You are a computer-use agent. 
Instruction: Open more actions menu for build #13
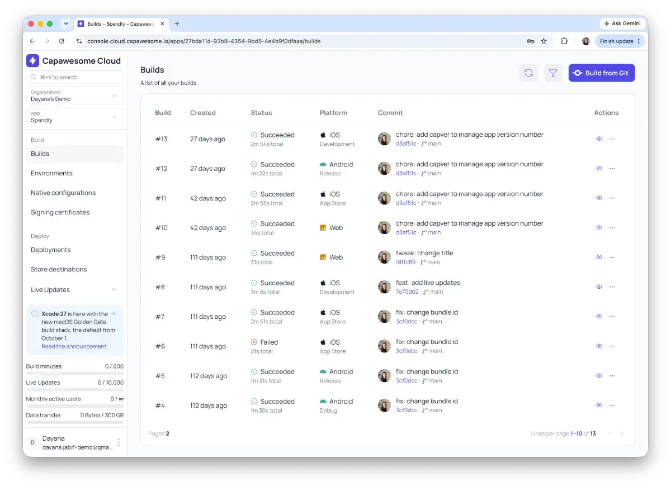pyautogui.click(x=612, y=139)
